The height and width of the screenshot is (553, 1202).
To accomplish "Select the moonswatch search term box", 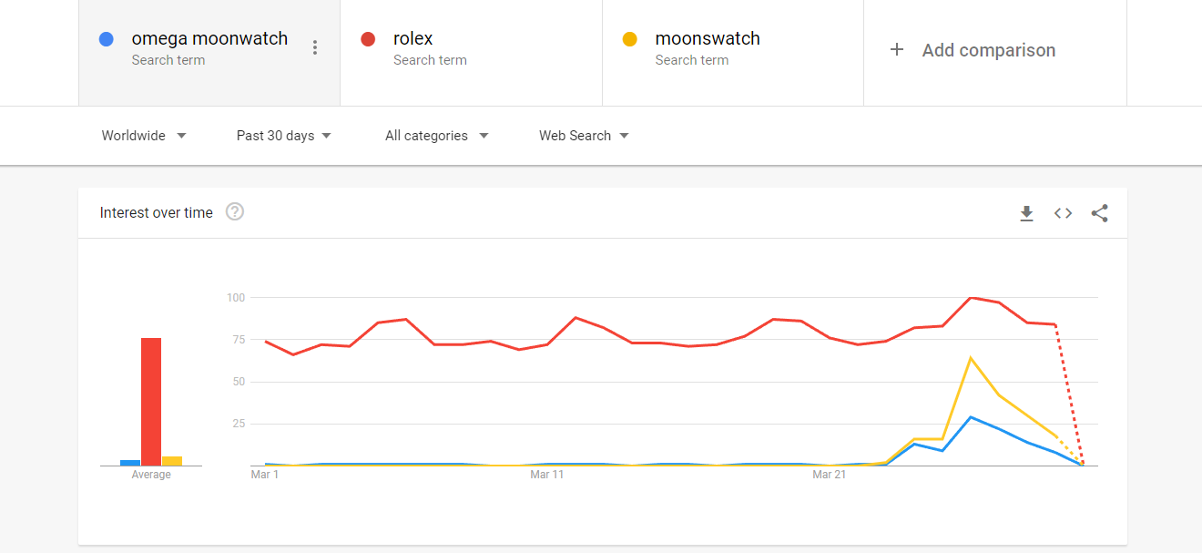I will pyautogui.click(x=733, y=52).
